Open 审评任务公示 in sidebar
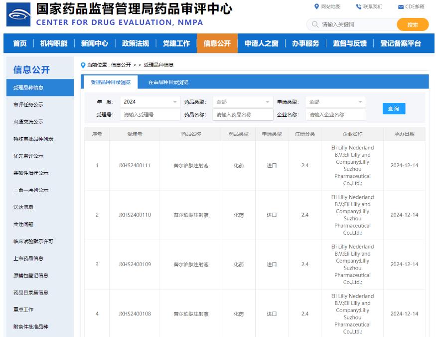 (28, 105)
